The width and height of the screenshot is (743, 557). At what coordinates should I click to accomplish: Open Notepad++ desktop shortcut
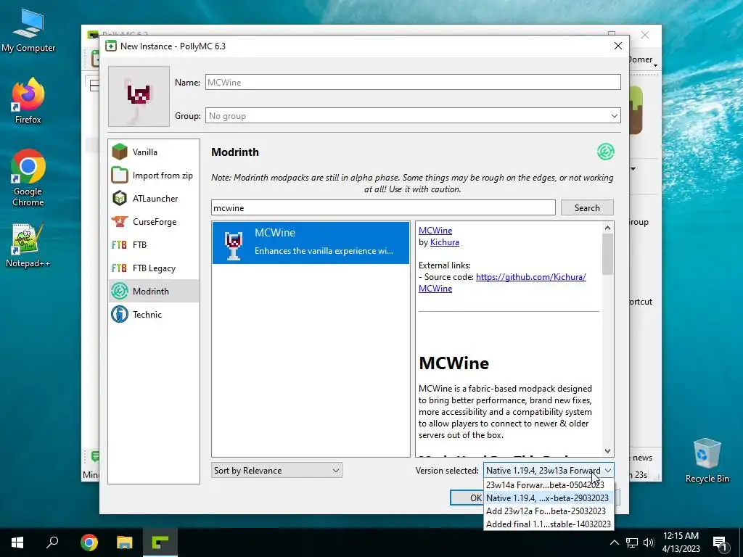click(x=28, y=245)
